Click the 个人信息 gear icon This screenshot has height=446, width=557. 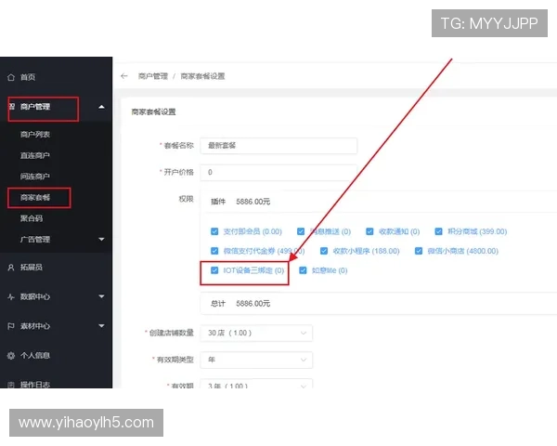tap(11, 355)
